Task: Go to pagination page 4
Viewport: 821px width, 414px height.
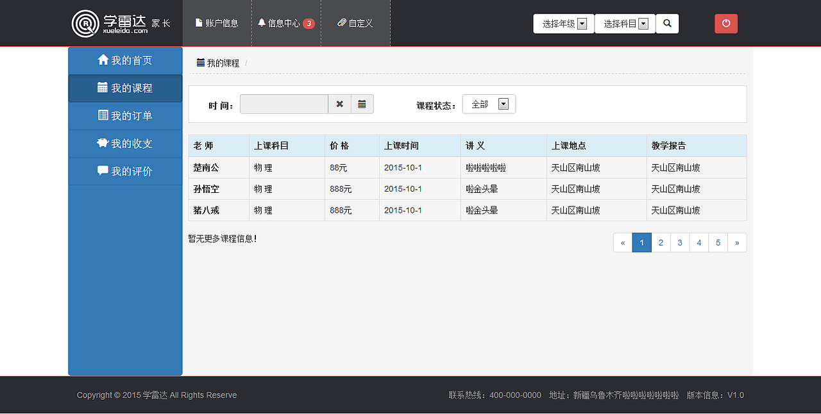Action: [x=699, y=243]
